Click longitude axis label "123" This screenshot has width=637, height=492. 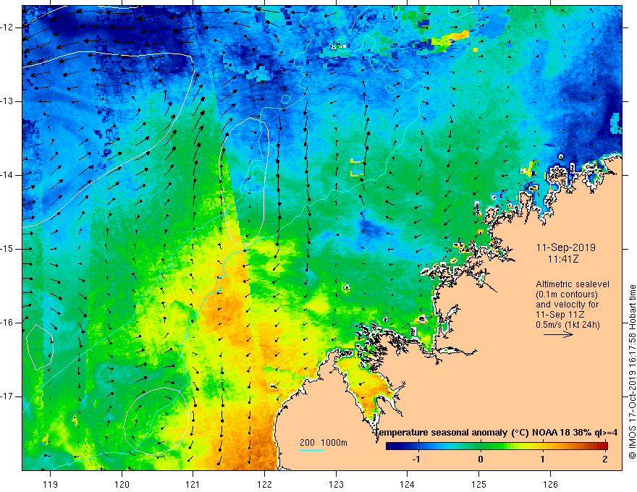point(336,484)
